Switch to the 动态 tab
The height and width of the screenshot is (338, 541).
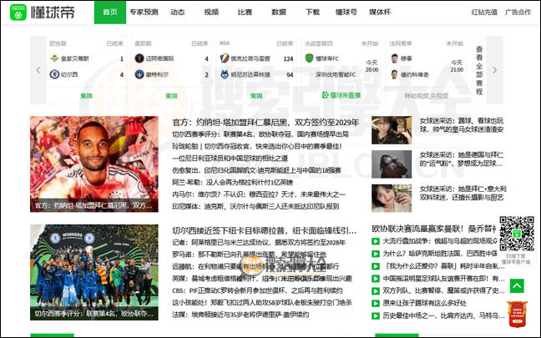click(177, 12)
